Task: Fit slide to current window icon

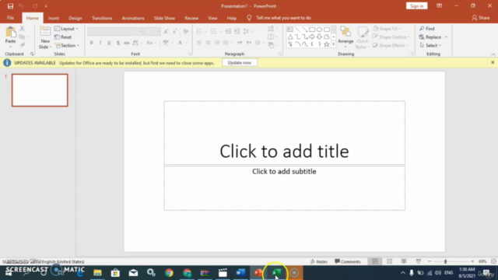Action: tap(493, 261)
